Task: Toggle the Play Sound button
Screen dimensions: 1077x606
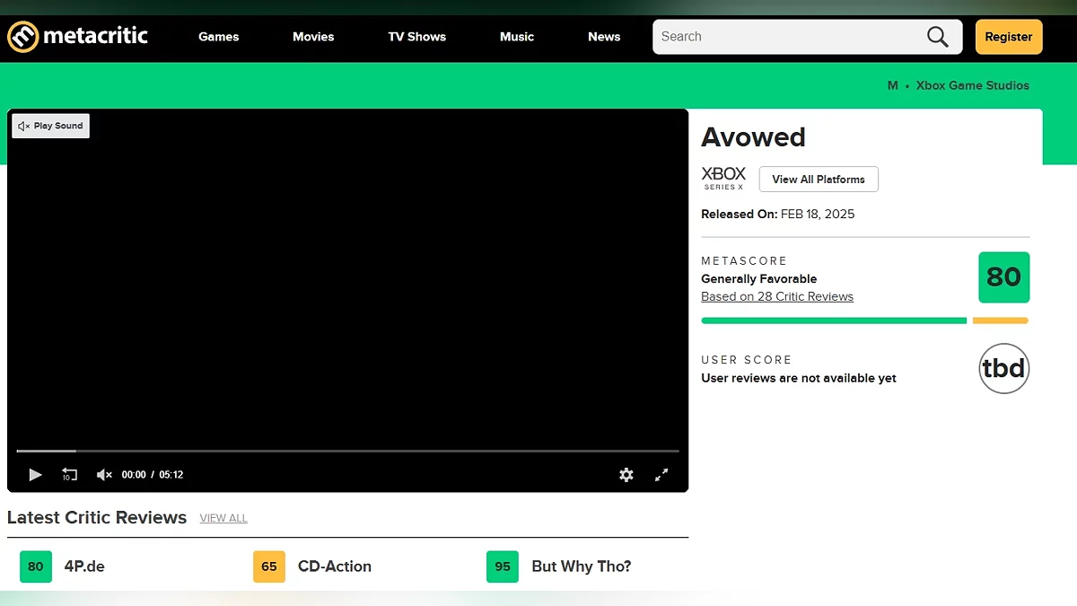Action: (51, 126)
